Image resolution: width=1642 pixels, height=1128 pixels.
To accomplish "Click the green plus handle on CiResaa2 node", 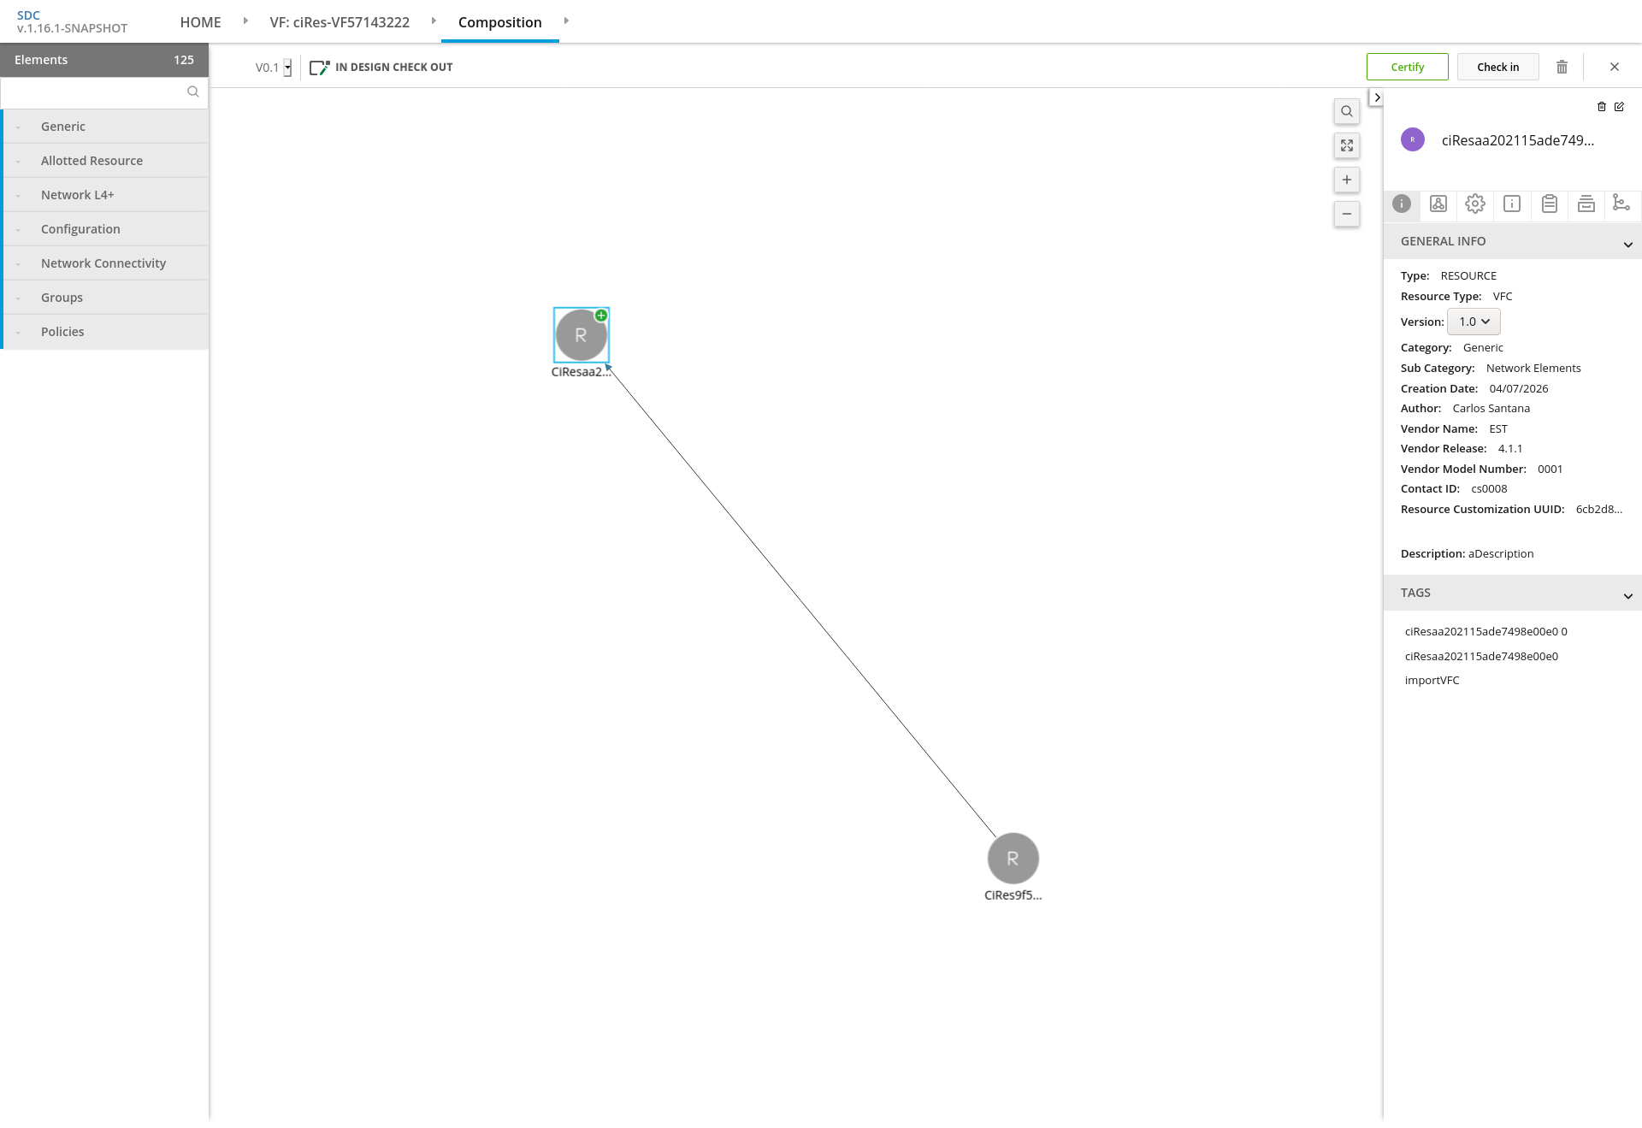I will [601, 316].
